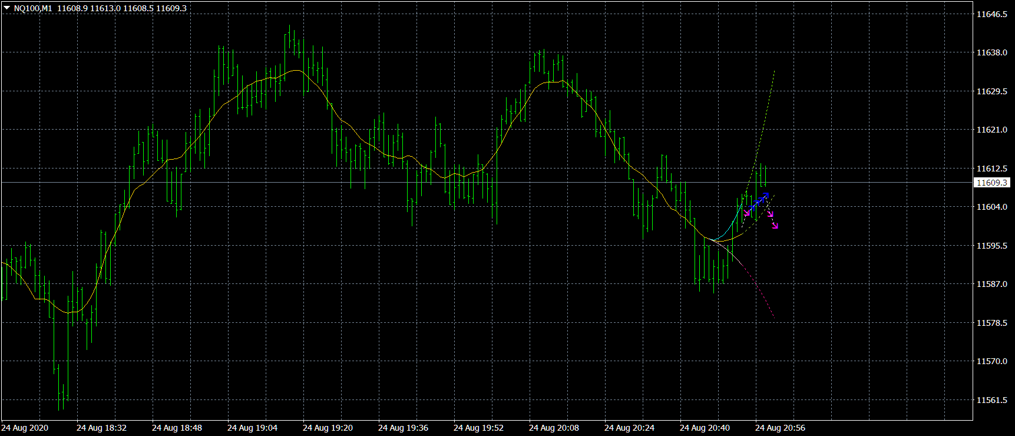Screen dimensions: 1015x436
Task: Click the 11578.5 price scale label
Action: tap(992, 323)
